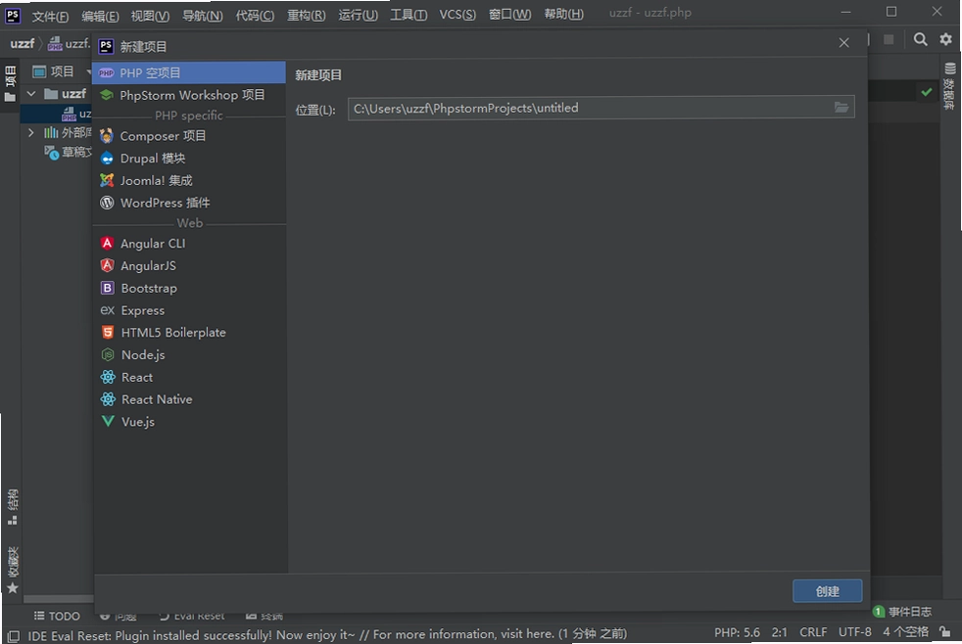
Task: Pick Express project generator
Action: [x=189, y=310]
